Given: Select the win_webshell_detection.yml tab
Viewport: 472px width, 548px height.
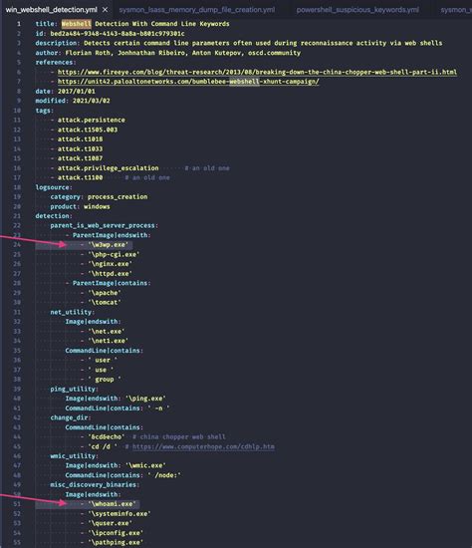Looking at the screenshot, I should click(51, 10).
